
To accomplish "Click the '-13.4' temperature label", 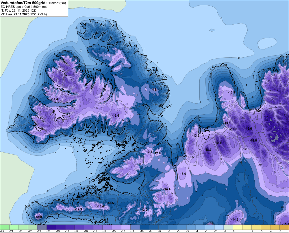I will point(149,152).
